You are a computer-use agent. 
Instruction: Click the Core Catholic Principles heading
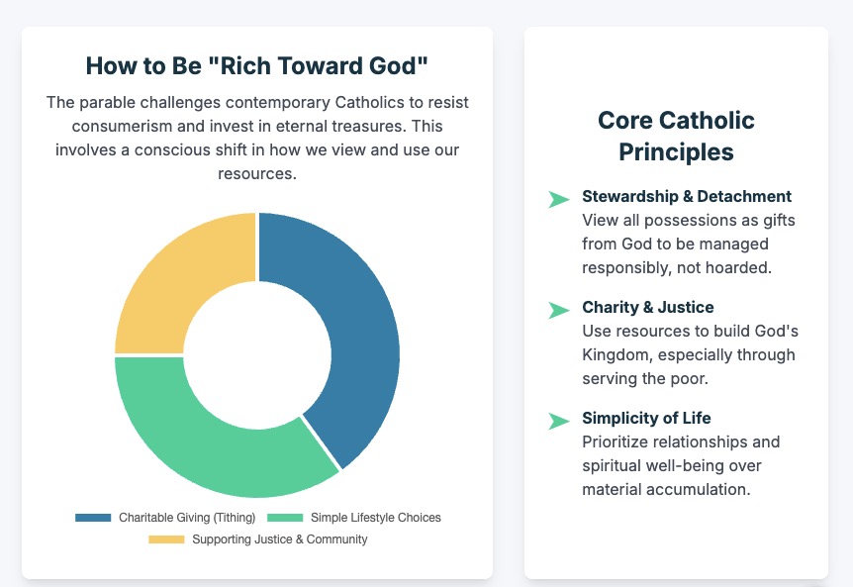676,136
